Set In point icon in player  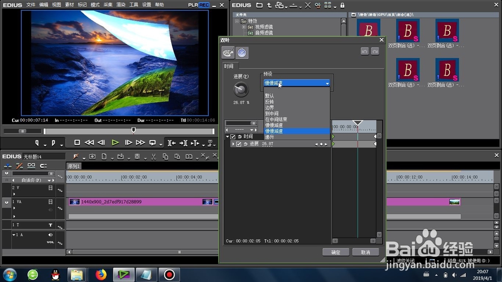37,143
